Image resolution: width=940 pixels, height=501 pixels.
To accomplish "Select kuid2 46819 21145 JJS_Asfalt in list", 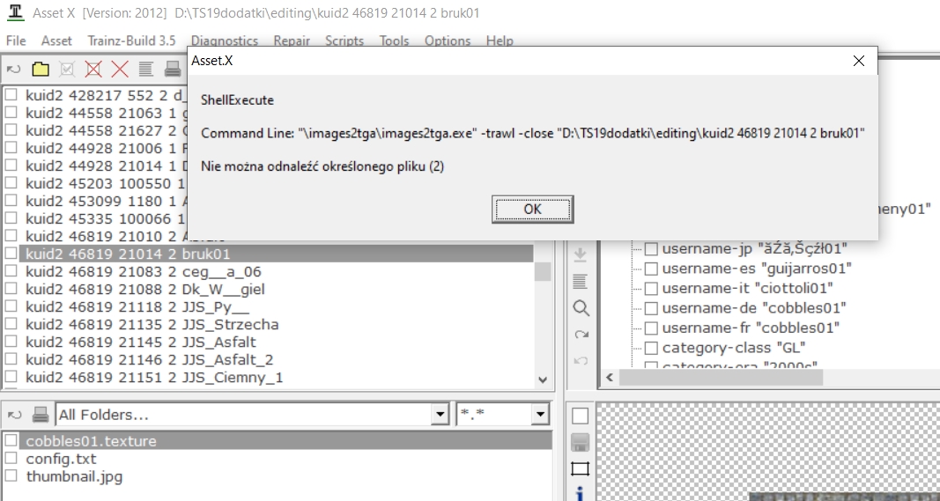I will [x=277, y=343].
